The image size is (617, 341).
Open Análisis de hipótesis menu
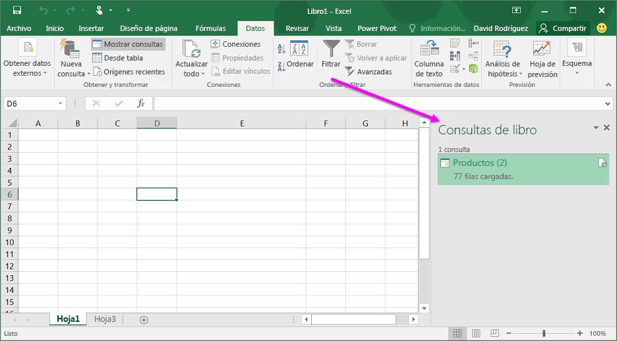click(503, 58)
